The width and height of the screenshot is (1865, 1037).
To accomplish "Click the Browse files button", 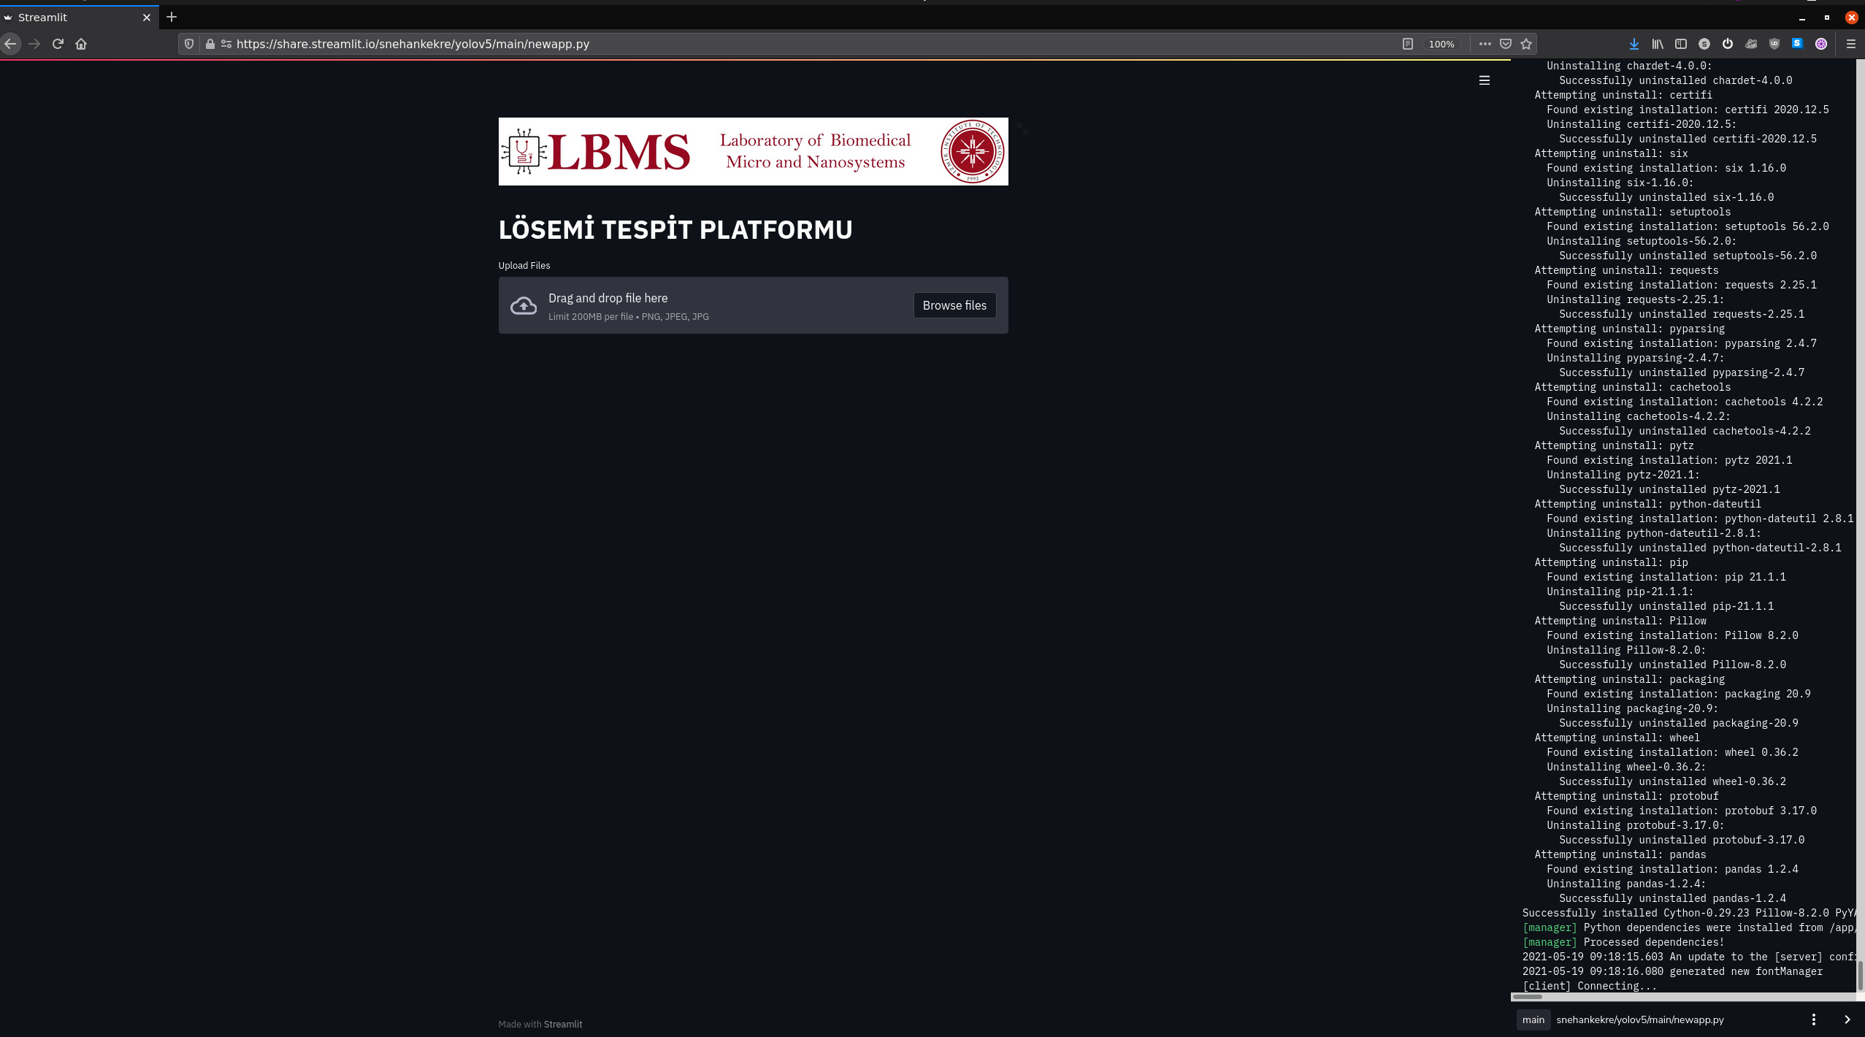I will tap(954, 305).
